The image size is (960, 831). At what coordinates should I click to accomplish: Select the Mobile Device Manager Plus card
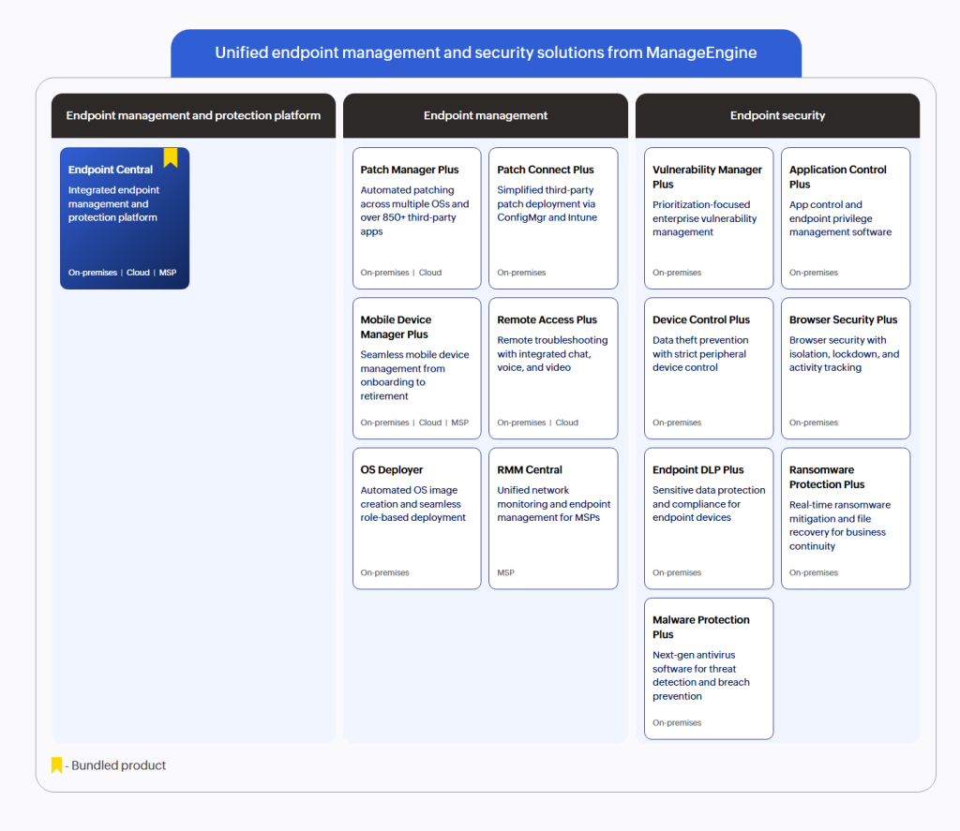point(417,368)
